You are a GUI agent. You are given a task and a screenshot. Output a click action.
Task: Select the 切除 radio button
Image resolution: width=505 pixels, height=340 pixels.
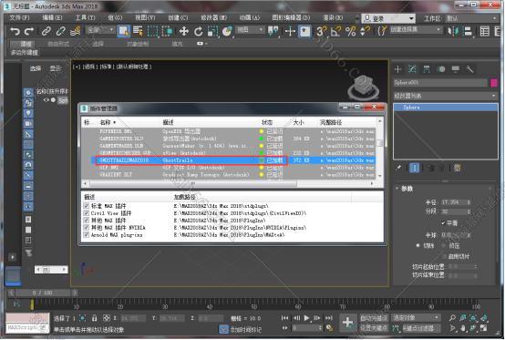coord(418,246)
